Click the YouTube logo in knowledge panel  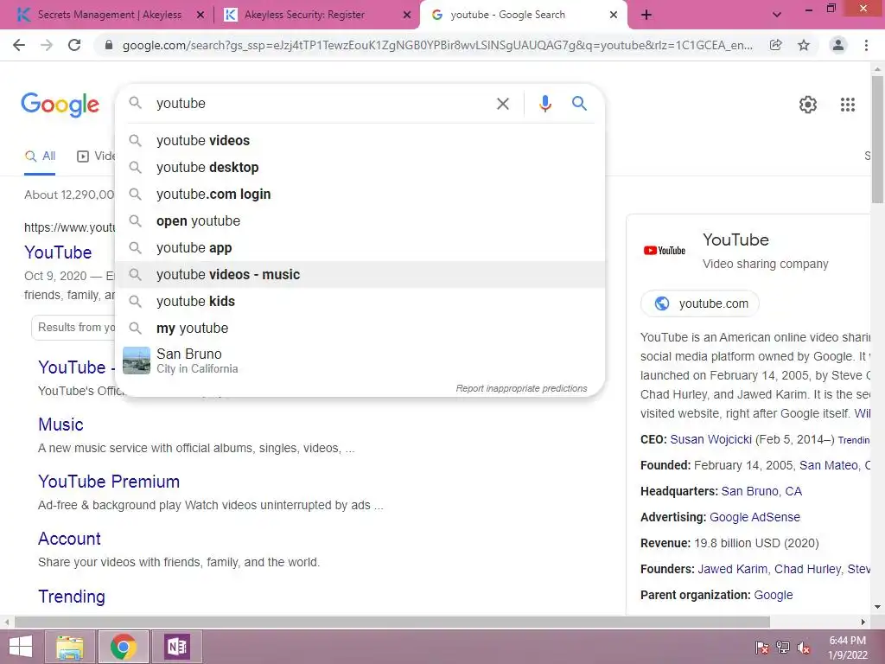665,251
